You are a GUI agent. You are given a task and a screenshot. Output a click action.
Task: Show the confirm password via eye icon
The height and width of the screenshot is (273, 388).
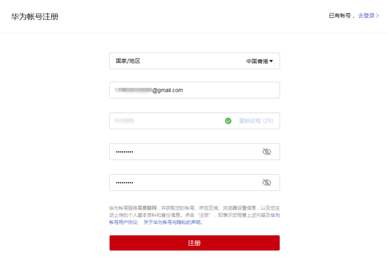(267, 183)
